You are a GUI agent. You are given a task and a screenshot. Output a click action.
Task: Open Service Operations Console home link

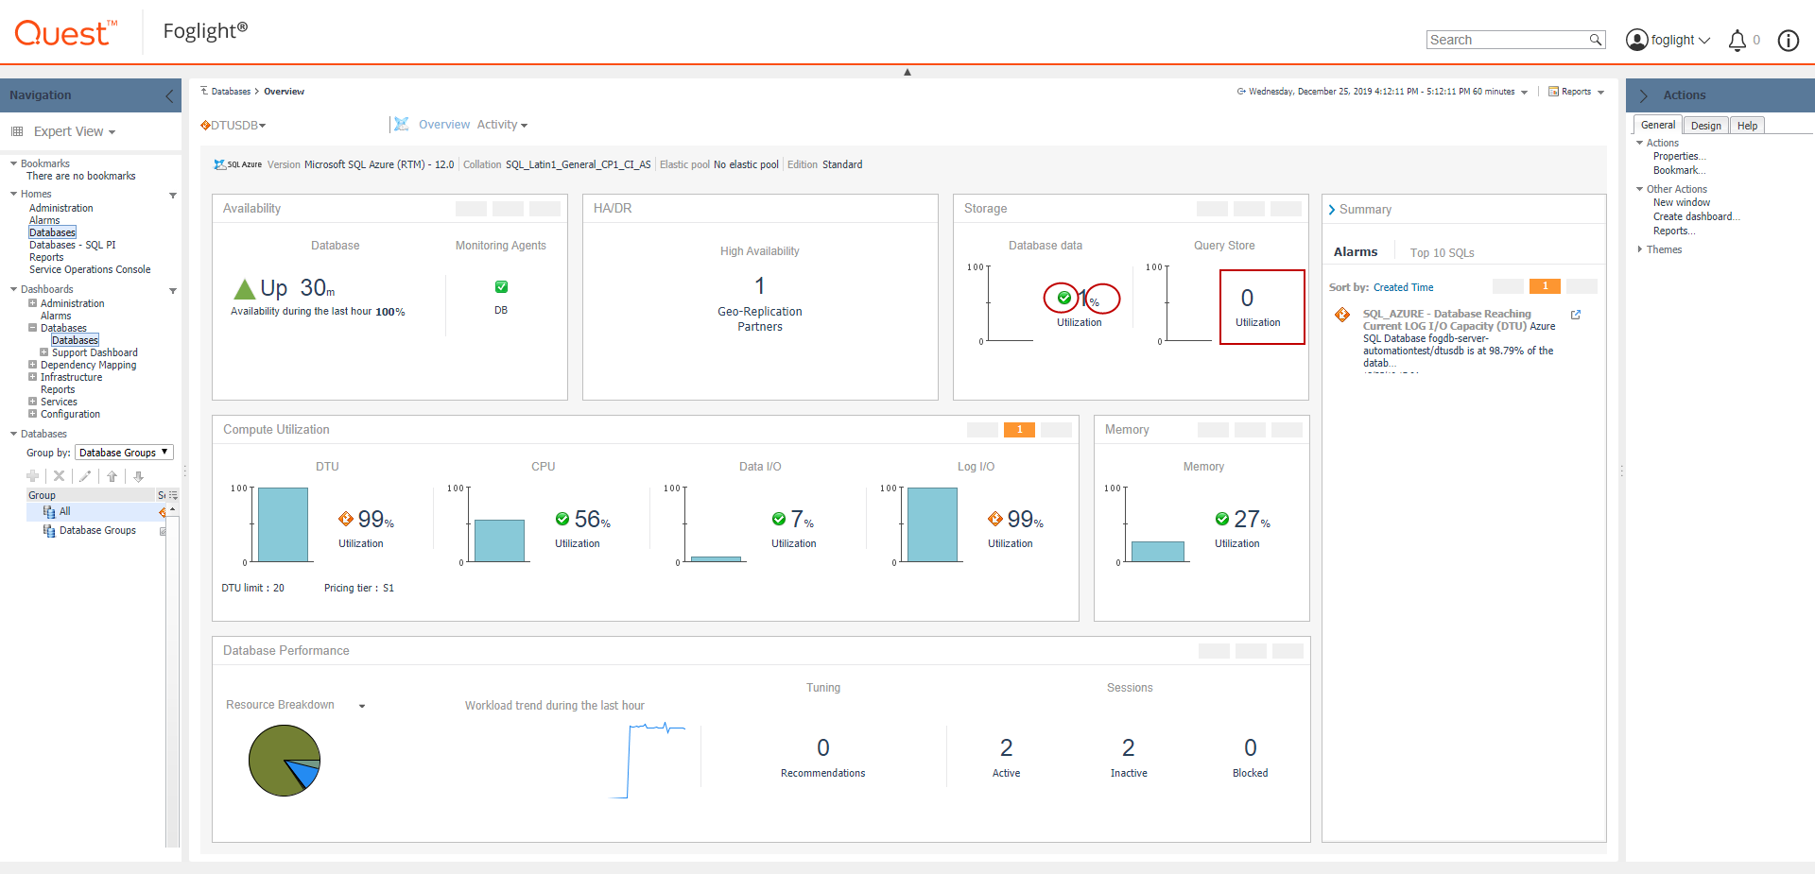pyautogui.click(x=90, y=269)
